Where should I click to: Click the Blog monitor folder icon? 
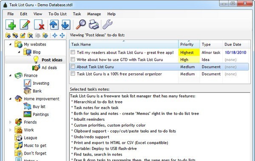point(27,52)
